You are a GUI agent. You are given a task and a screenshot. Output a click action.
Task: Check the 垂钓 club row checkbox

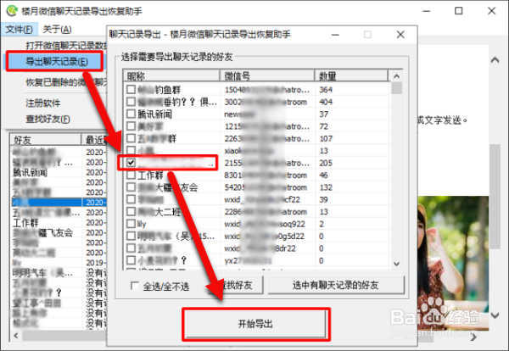pos(131,102)
